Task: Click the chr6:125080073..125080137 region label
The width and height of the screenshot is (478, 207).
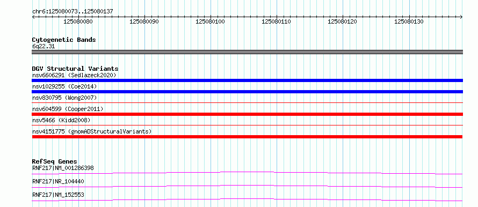Action: (x=73, y=11)
